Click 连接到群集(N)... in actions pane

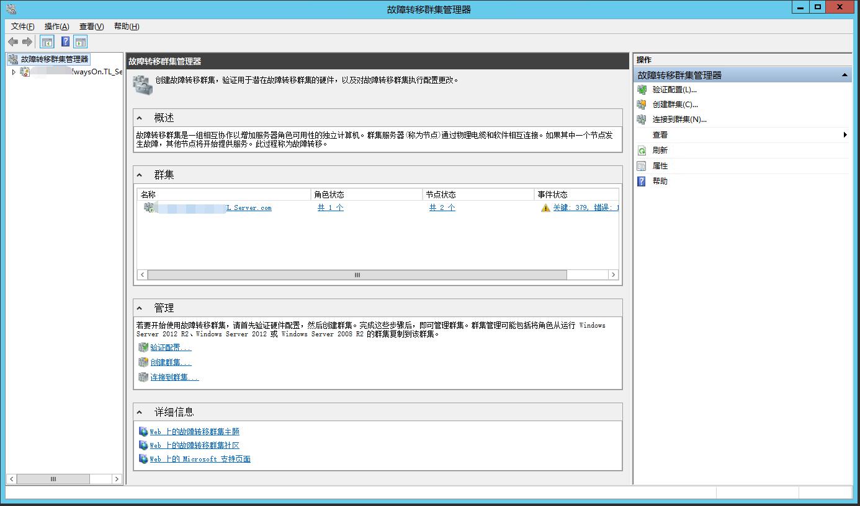(x=679, y=120)
